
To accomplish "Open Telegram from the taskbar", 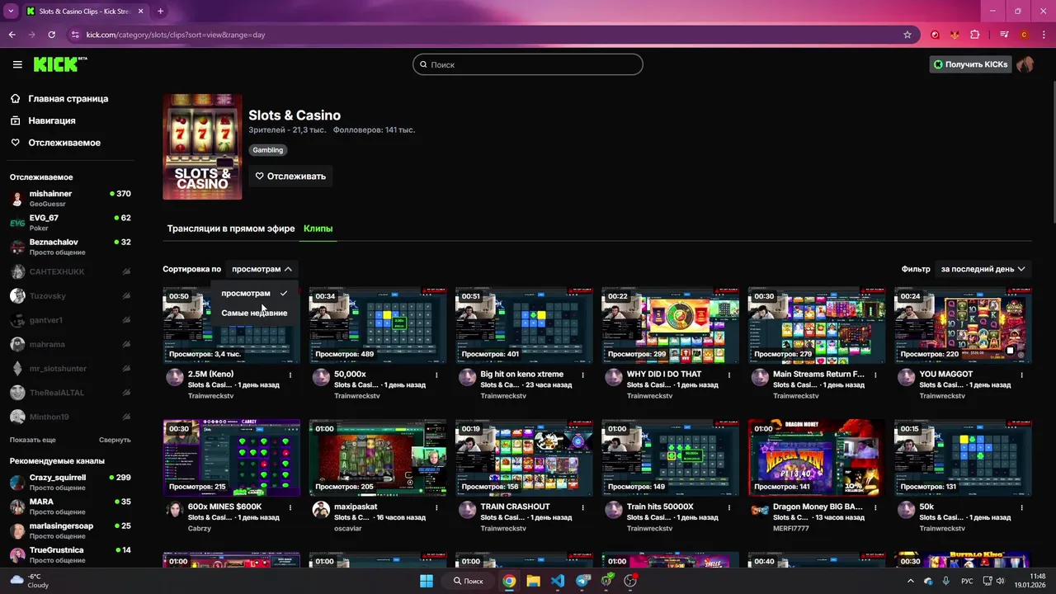I will pos(582,581).
